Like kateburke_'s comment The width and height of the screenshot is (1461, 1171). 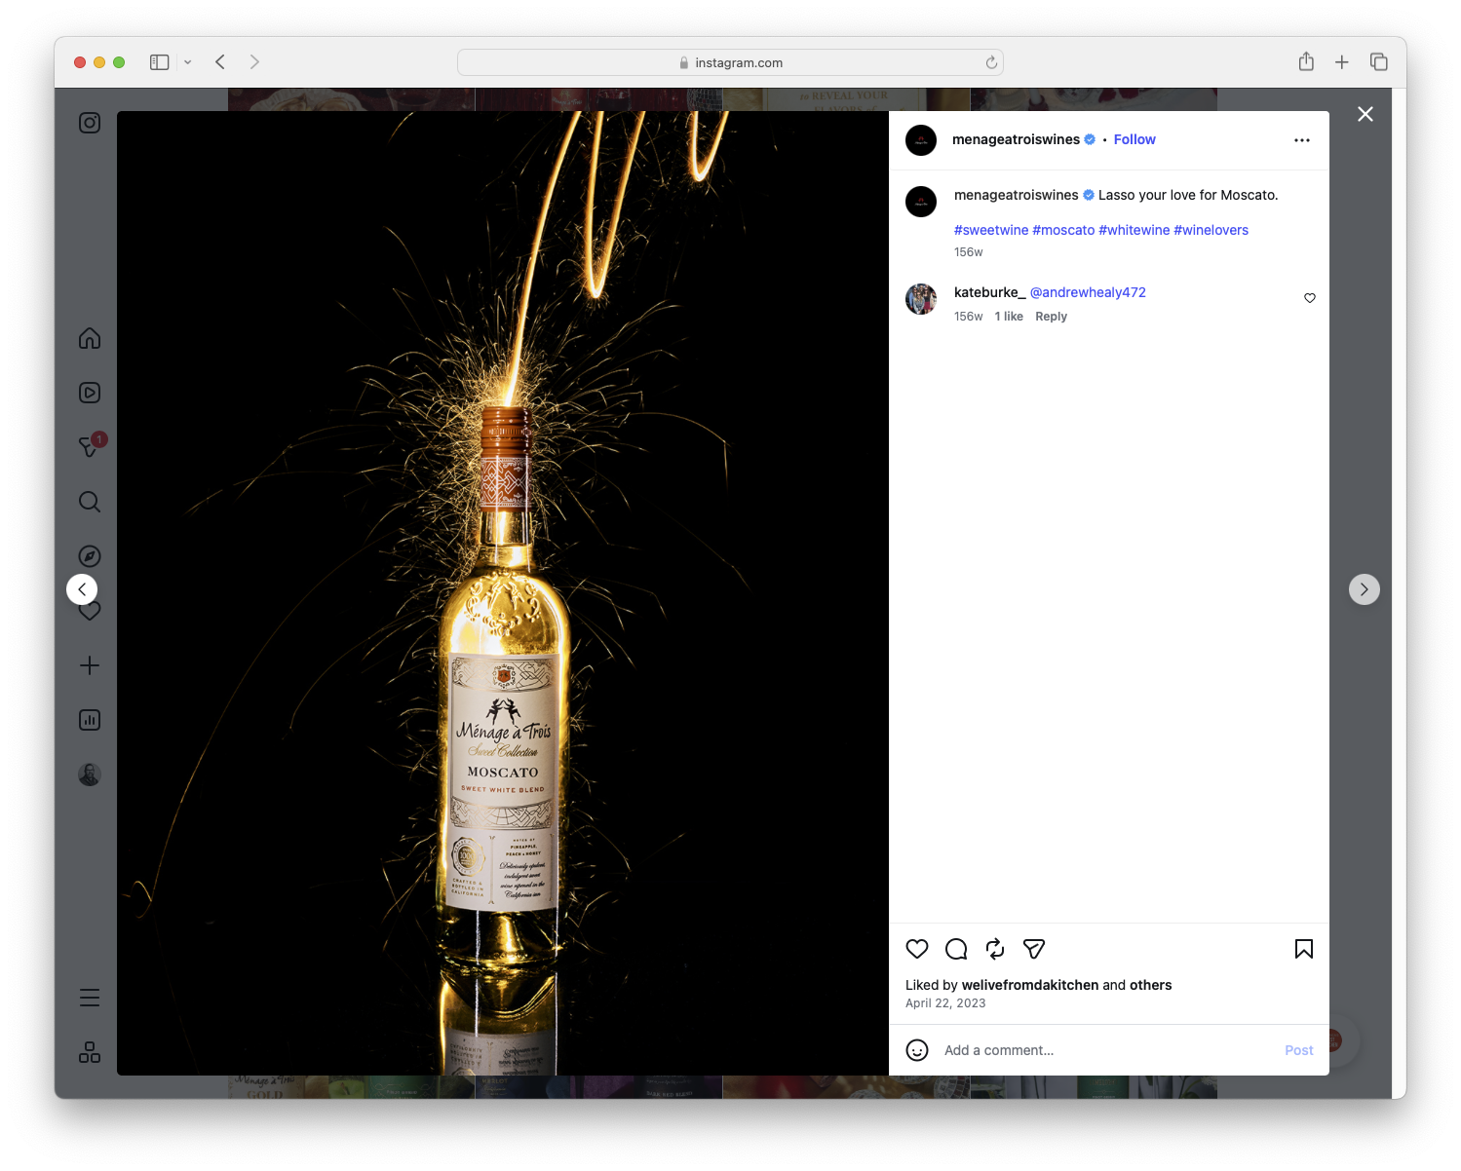(x=1309, y=298)
